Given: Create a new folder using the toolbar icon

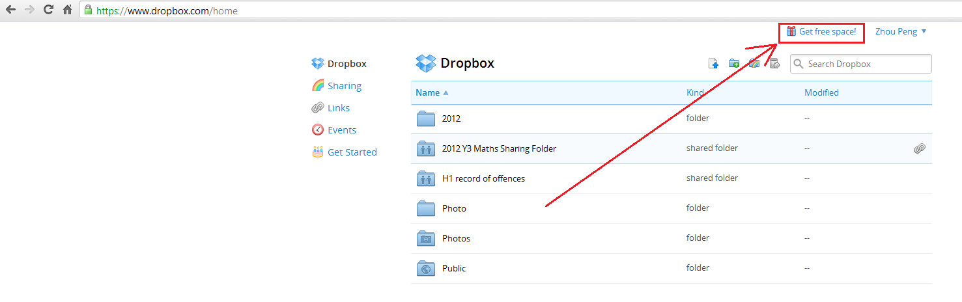Looking at the screenshot, I should click(734, 63).
